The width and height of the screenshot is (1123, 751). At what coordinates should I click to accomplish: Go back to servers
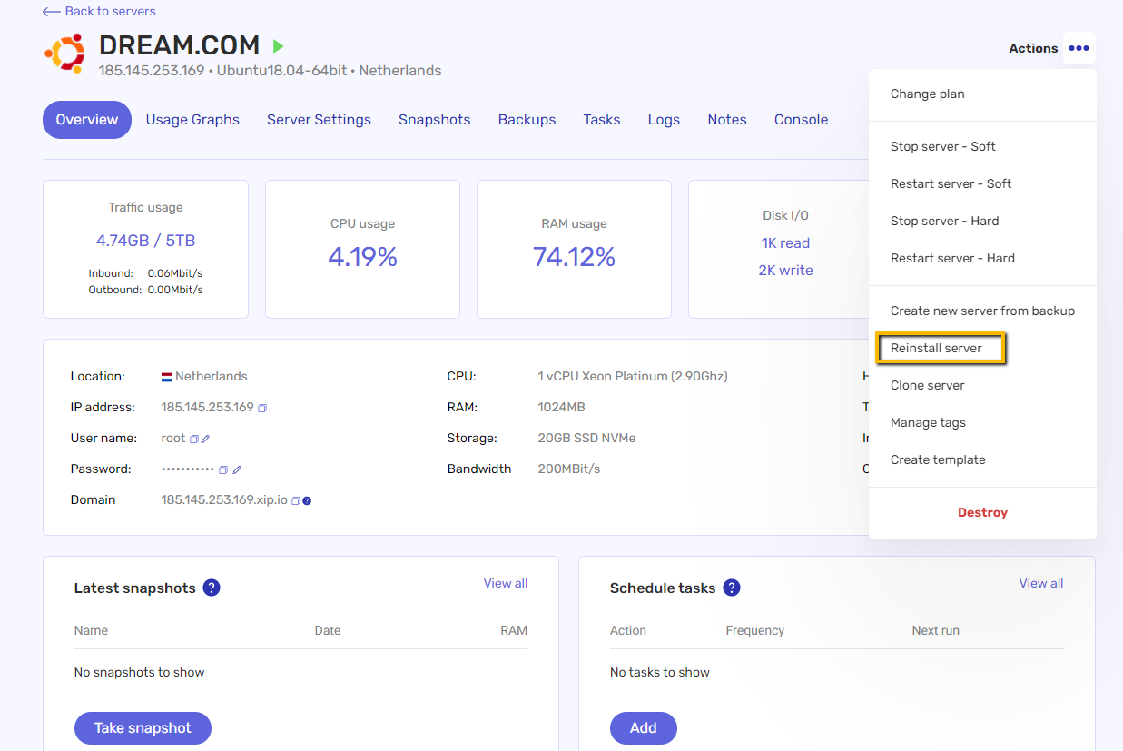tap(99, 11)
